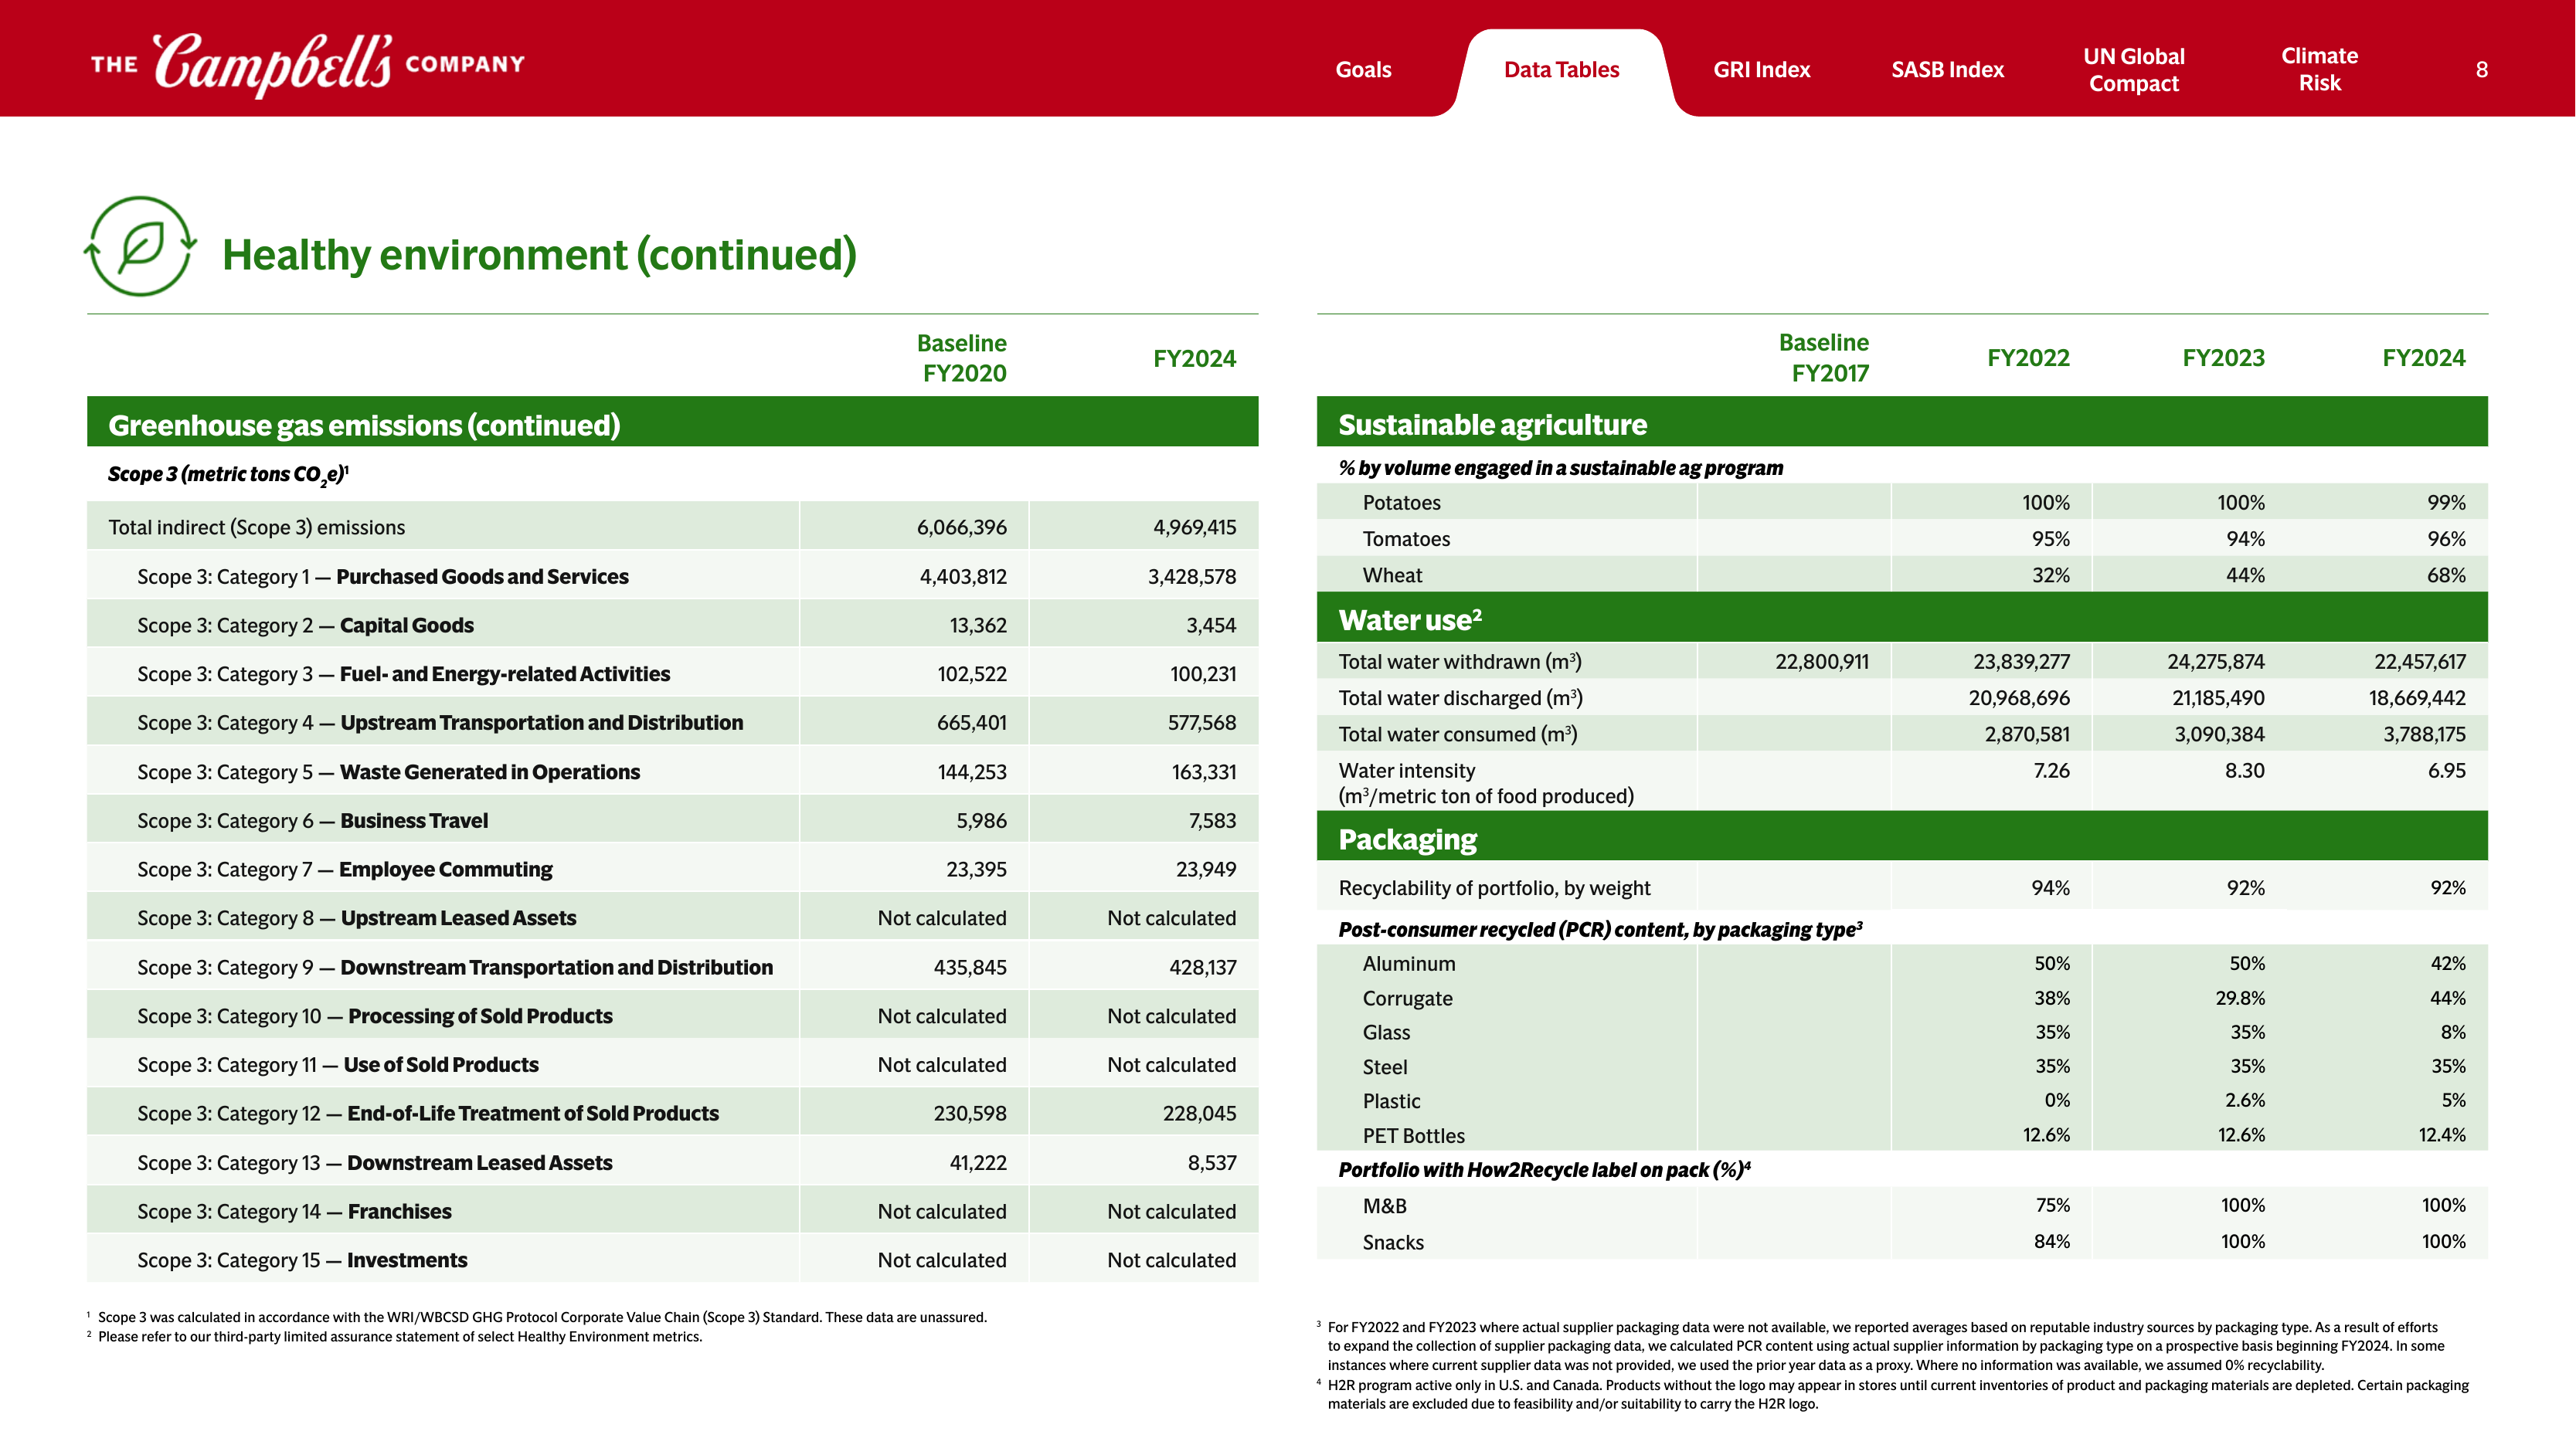
Task: Click the Glass FY2024 value 8%
Action: tap(2452, 1031)
